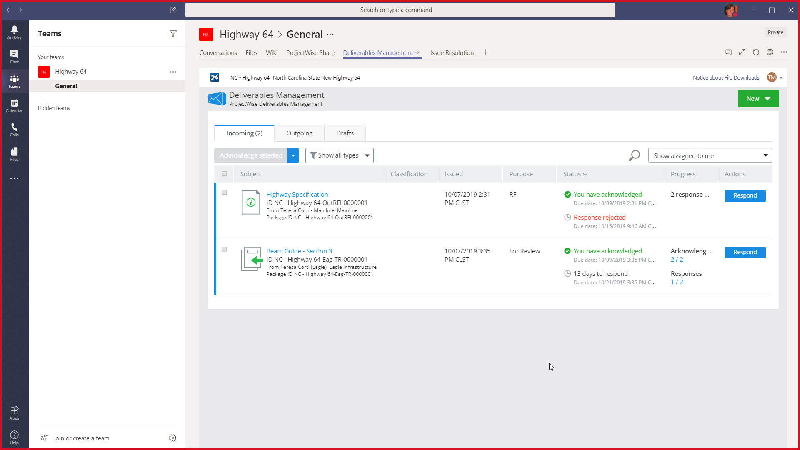
Task: Open the Show all types dropdown
Action: (x=339, y=155)
